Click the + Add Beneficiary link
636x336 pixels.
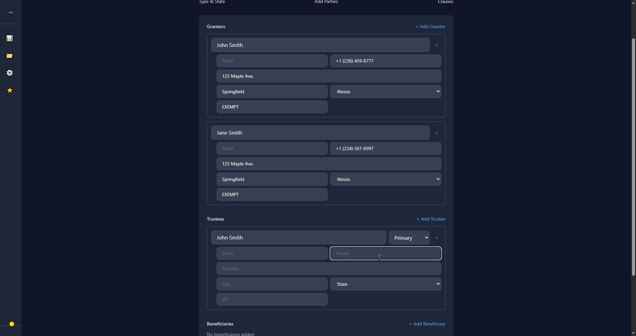(x=427, y=324)
